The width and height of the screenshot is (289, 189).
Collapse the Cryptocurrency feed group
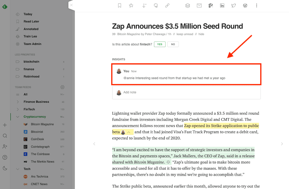17,116
